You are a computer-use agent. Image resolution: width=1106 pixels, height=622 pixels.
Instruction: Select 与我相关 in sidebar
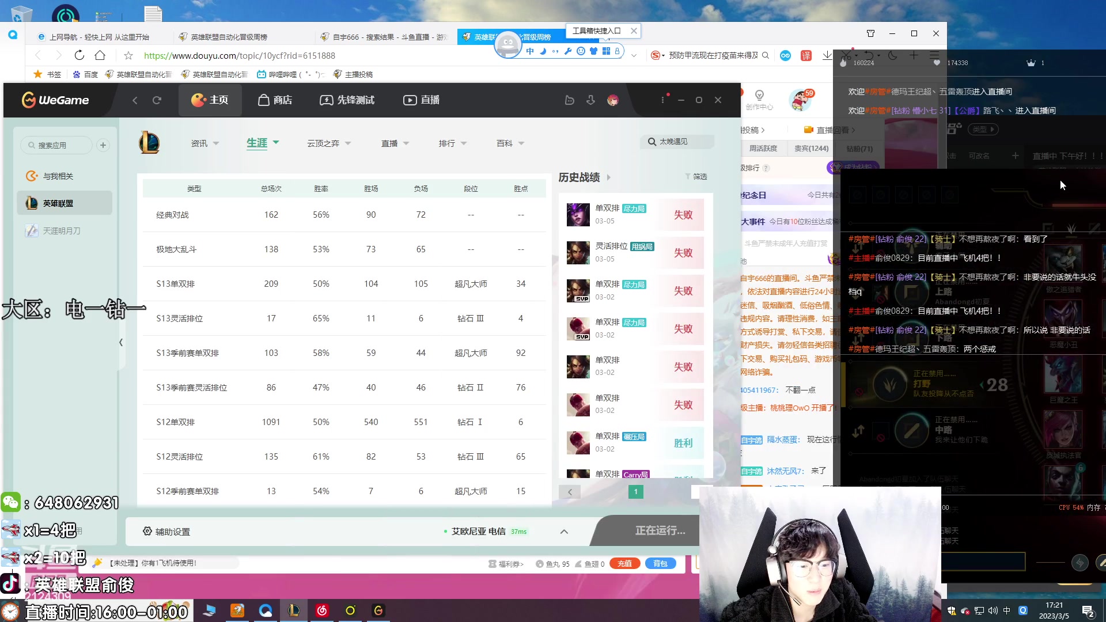[65, 176]
